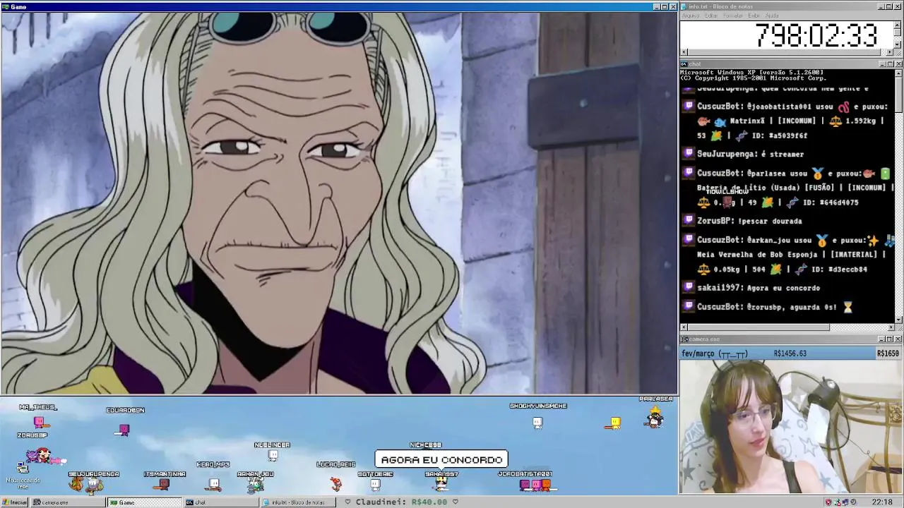The image size is (904, 508).
Task: Click the taskbar clock showing 22:18
Action: pyautogui.click(x=882, y=502)
